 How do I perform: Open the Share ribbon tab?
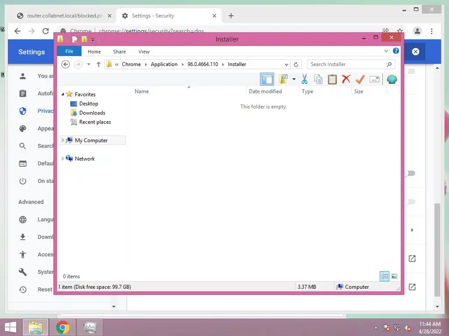pyautogui.click(x=119, y=52)
